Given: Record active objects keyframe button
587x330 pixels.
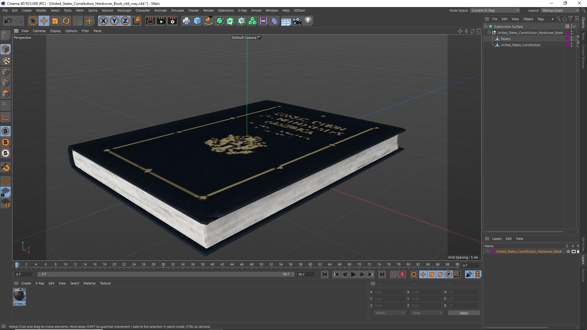Looking at the screenshot, I should (x=394, y=274).
